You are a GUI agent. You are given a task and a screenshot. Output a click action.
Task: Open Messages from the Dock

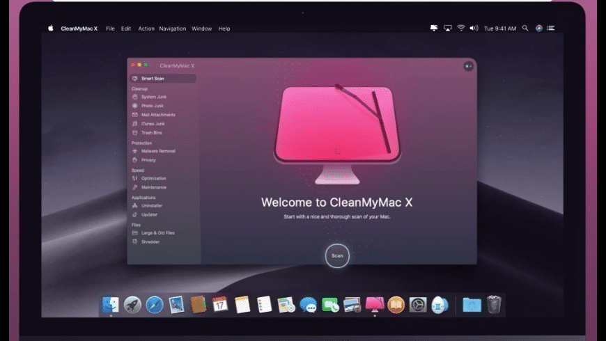pos(309,305)
